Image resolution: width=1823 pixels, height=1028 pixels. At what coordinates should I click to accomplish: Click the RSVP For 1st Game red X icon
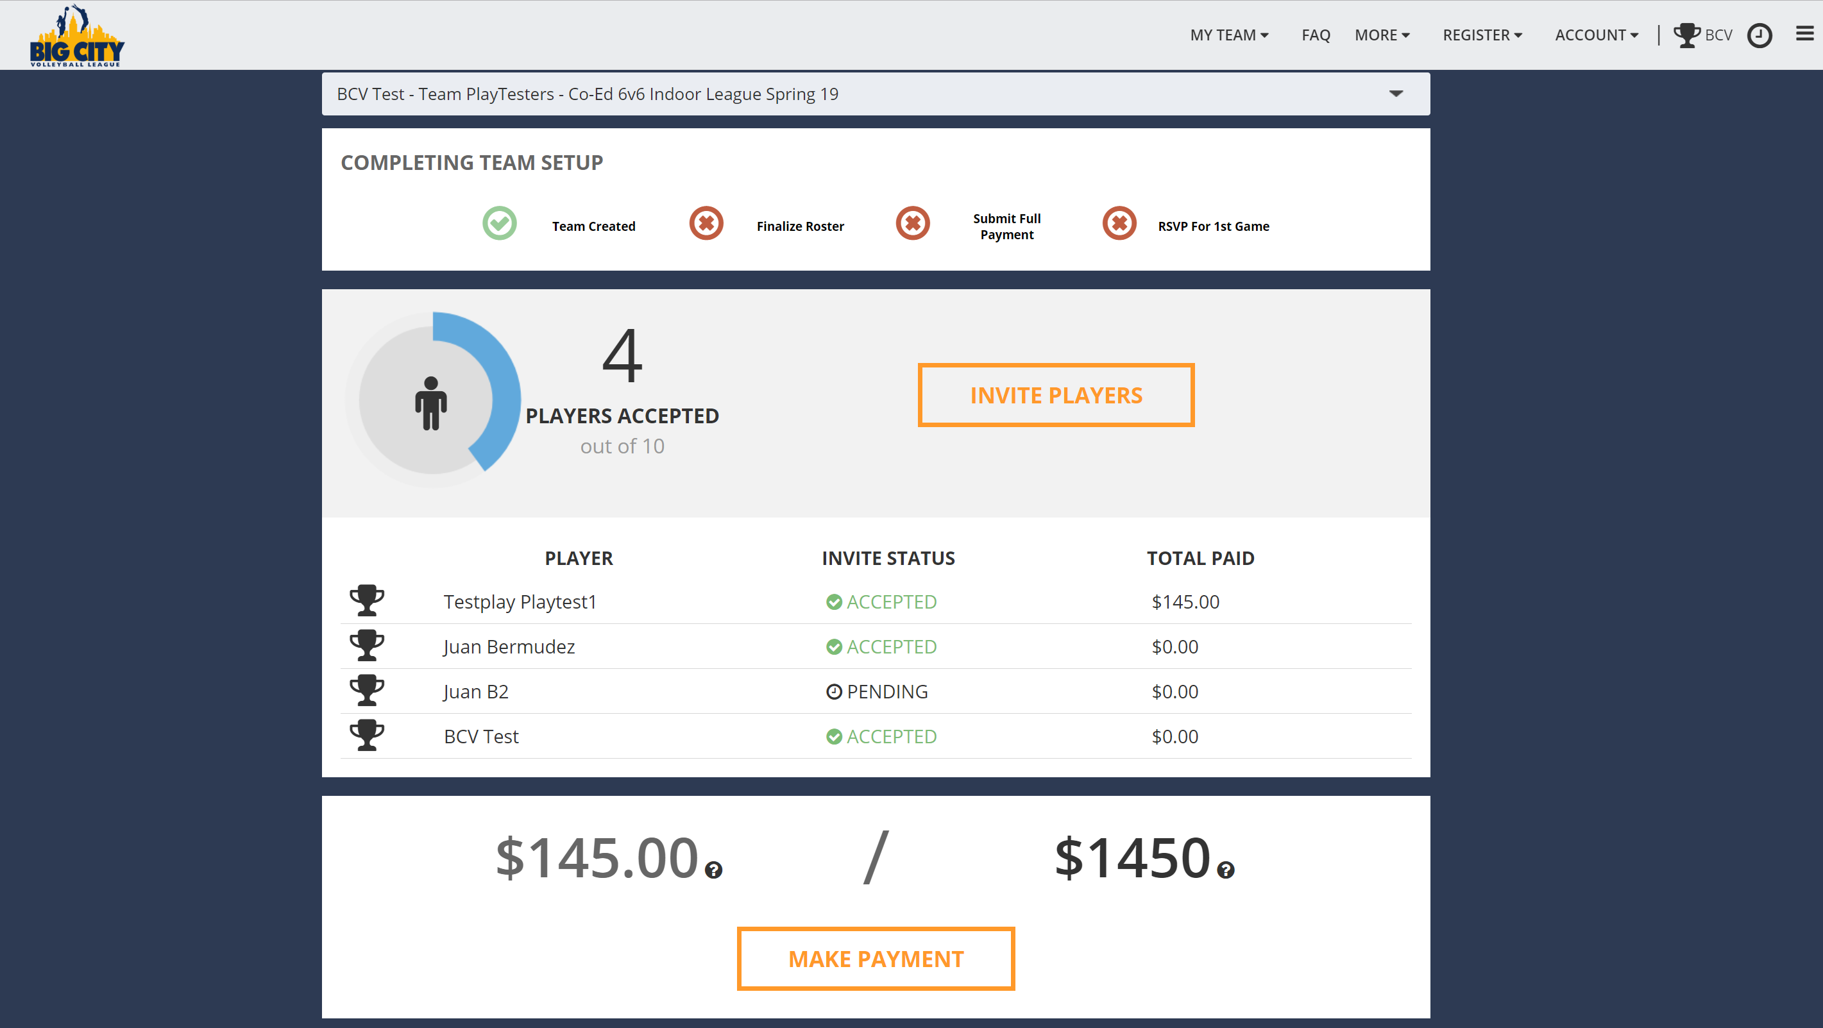pyautogui.click(x=1118, y=225)
